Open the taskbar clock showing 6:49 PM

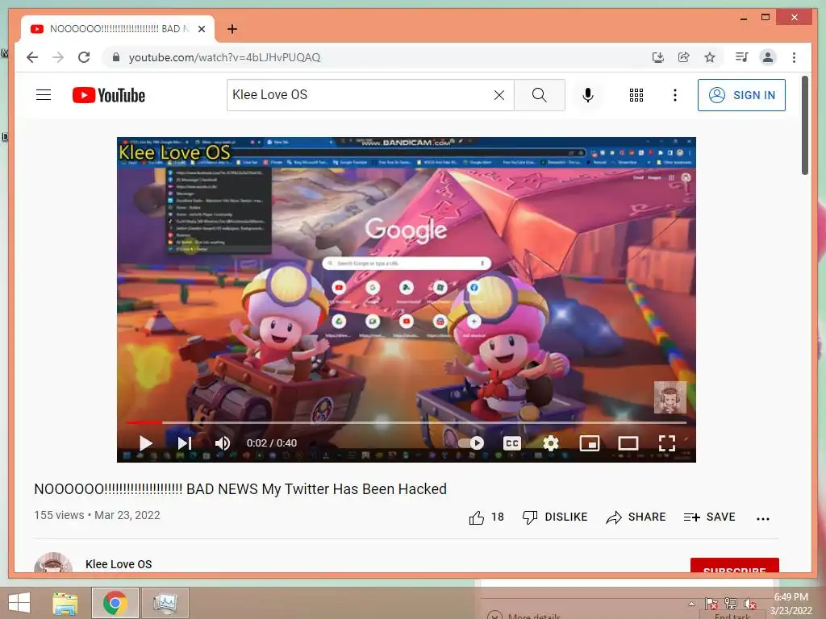[791, 604]
